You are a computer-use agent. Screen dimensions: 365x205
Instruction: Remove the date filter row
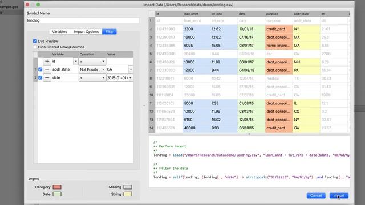coord(47,77)
